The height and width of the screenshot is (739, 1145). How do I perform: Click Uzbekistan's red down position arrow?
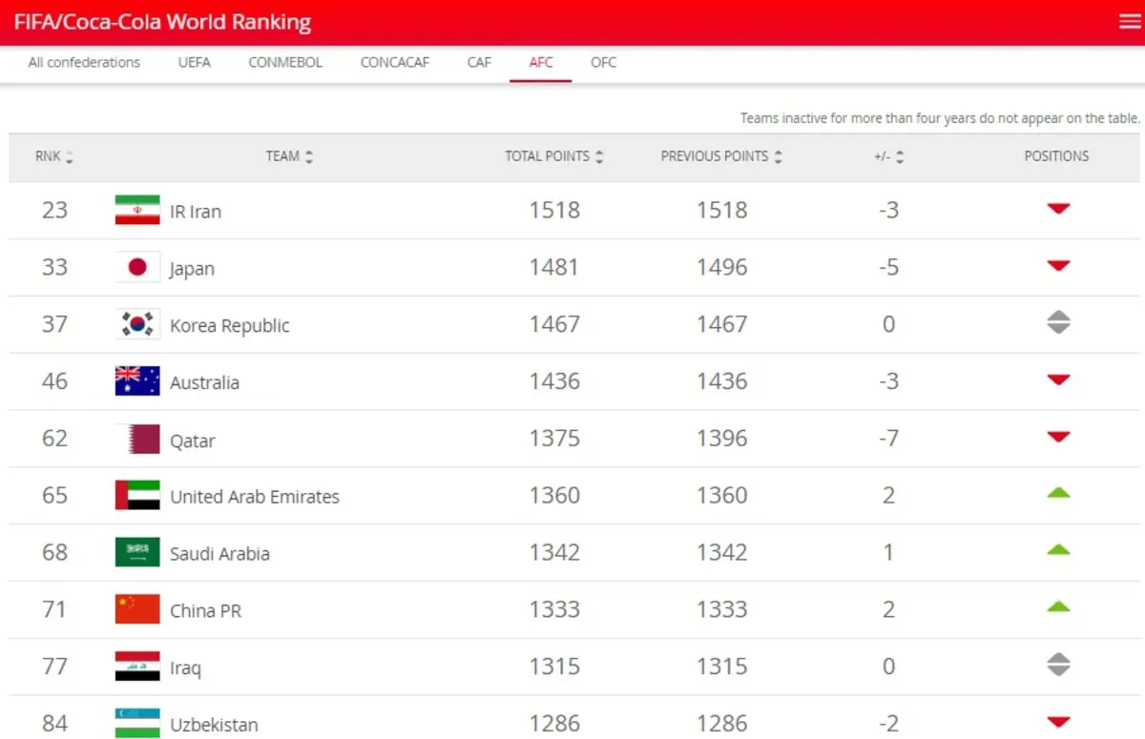[1057, 723]
